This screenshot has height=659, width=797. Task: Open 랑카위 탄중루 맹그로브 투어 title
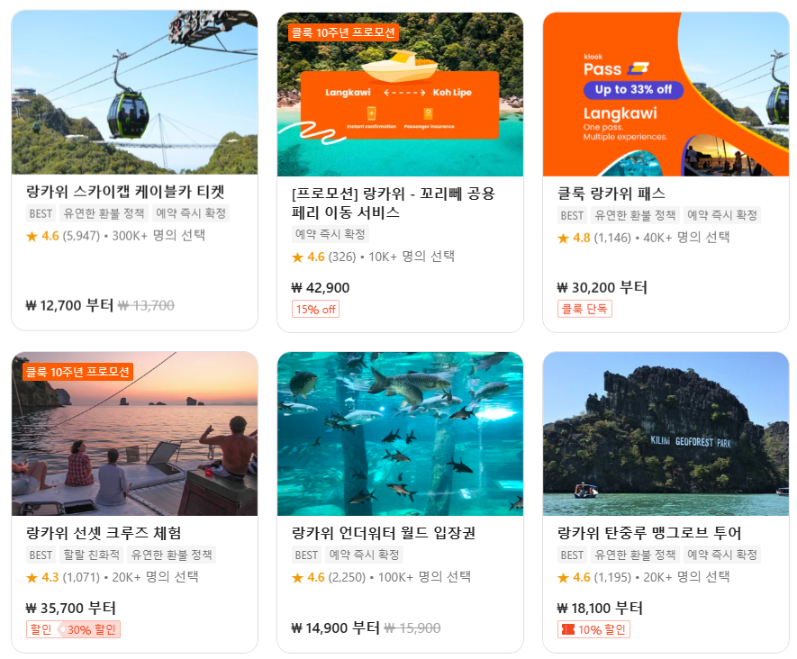[649, 533]
